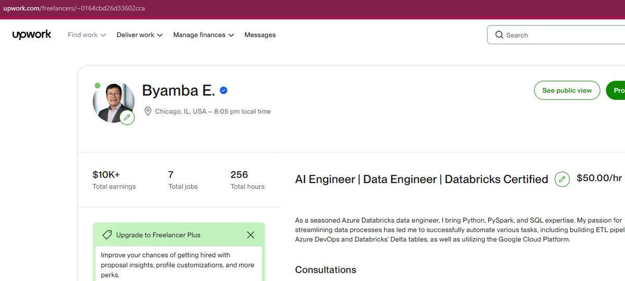Click the location pin icon

point(147,111)
